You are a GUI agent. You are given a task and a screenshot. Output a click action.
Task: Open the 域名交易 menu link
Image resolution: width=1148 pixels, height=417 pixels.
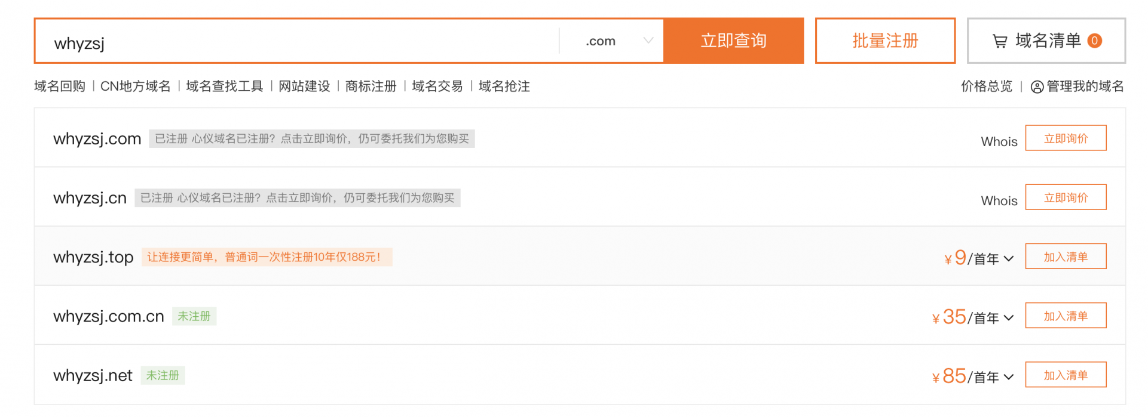(437, 87)
